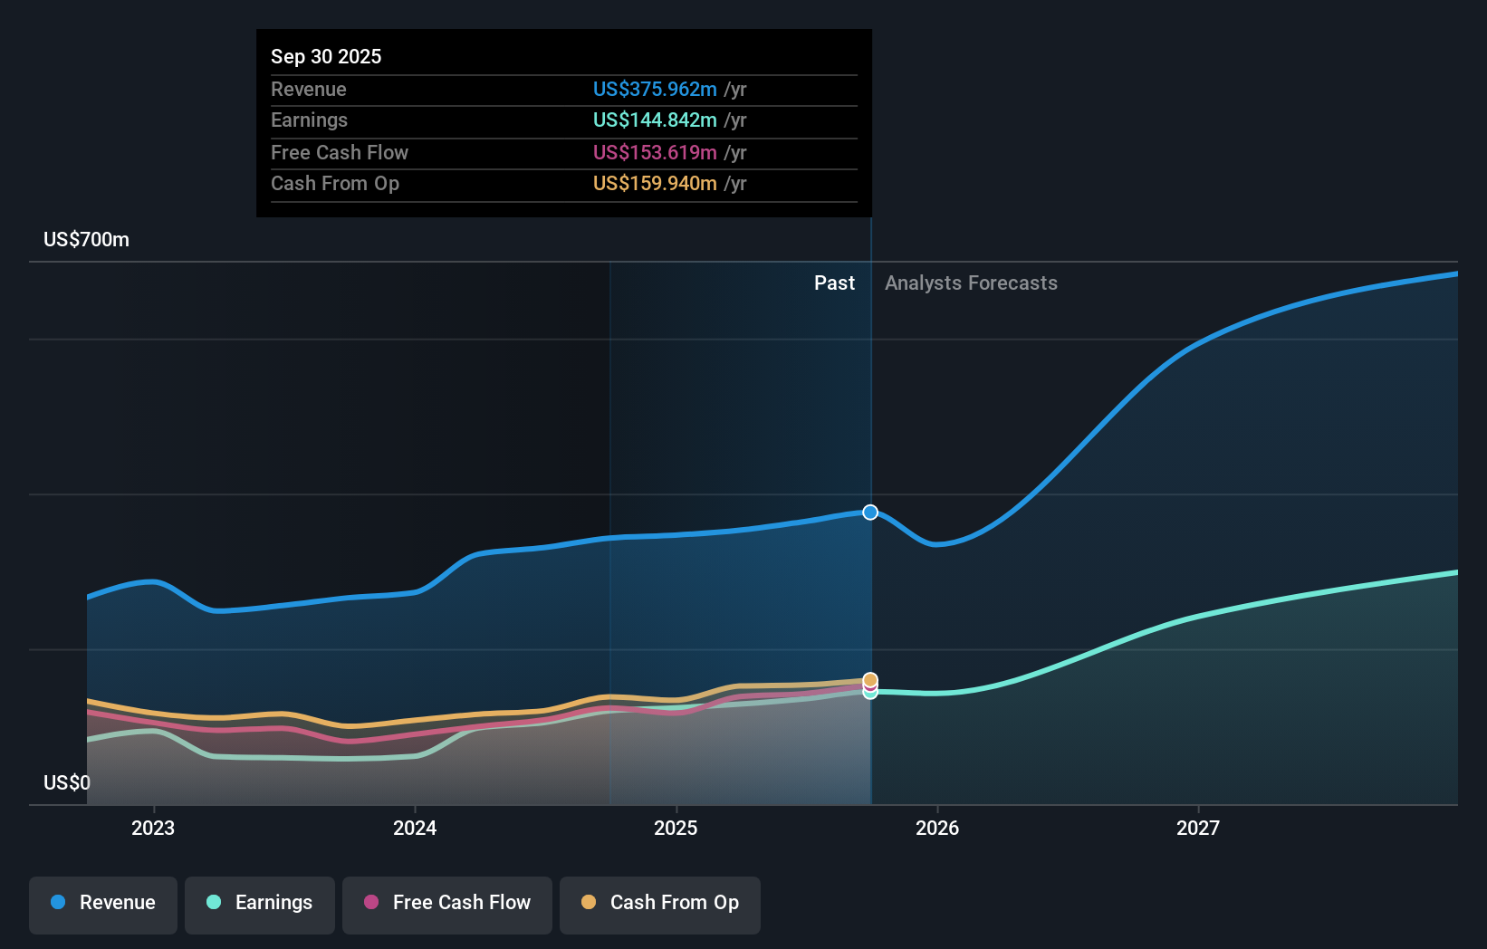Toggle the Earnings series off
The width and height of the screenshot is (1487, 949).
pos(259,903)
